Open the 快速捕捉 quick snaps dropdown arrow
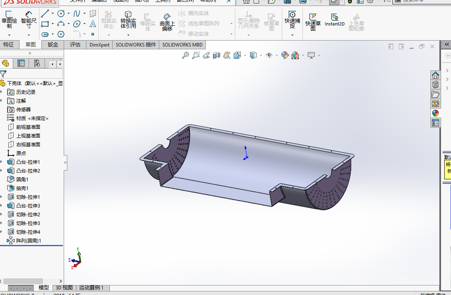451x295 pixels. coord(292,35)
